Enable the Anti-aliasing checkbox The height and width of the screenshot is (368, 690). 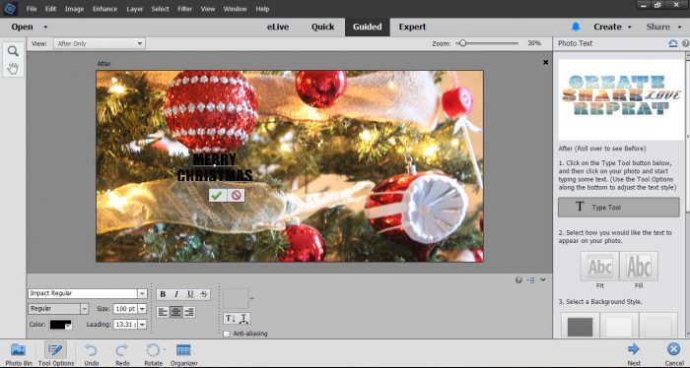pos(227,334)
